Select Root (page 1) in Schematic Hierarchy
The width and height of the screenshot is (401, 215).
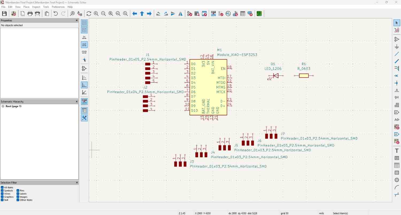pos(13,106)
